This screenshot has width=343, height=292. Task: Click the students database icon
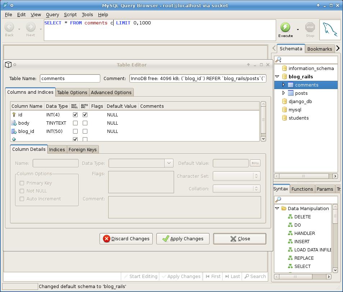pyautogui.click(x=284, y=118)
